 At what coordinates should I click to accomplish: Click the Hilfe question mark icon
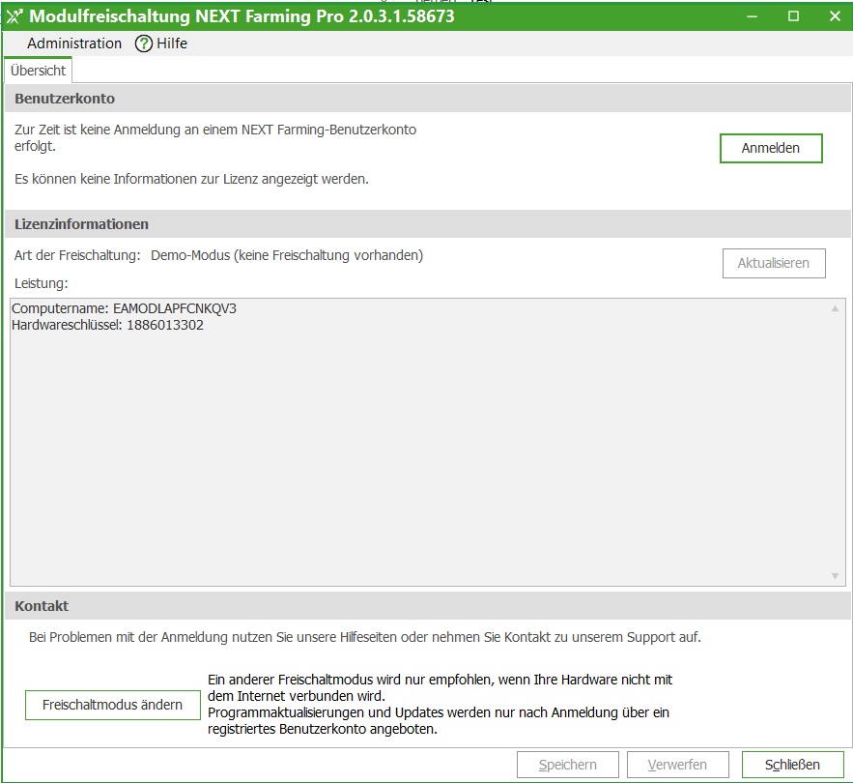(x=144, y=43)
